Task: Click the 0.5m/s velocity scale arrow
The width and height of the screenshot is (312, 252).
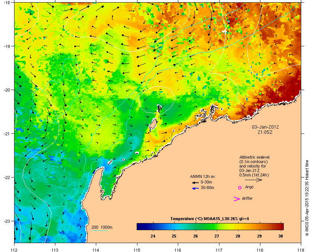Action: point(253,180)
